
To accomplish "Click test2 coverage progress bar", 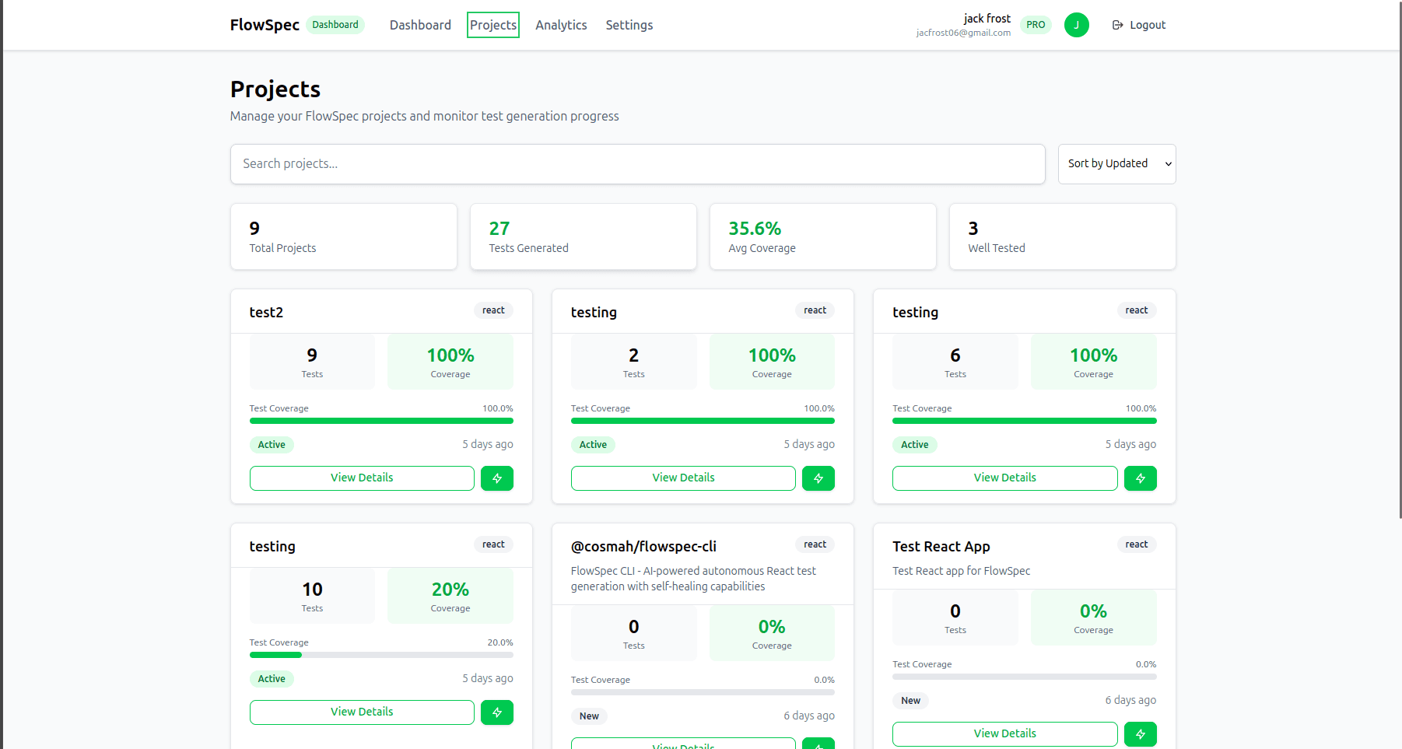I will click(381, 421).
